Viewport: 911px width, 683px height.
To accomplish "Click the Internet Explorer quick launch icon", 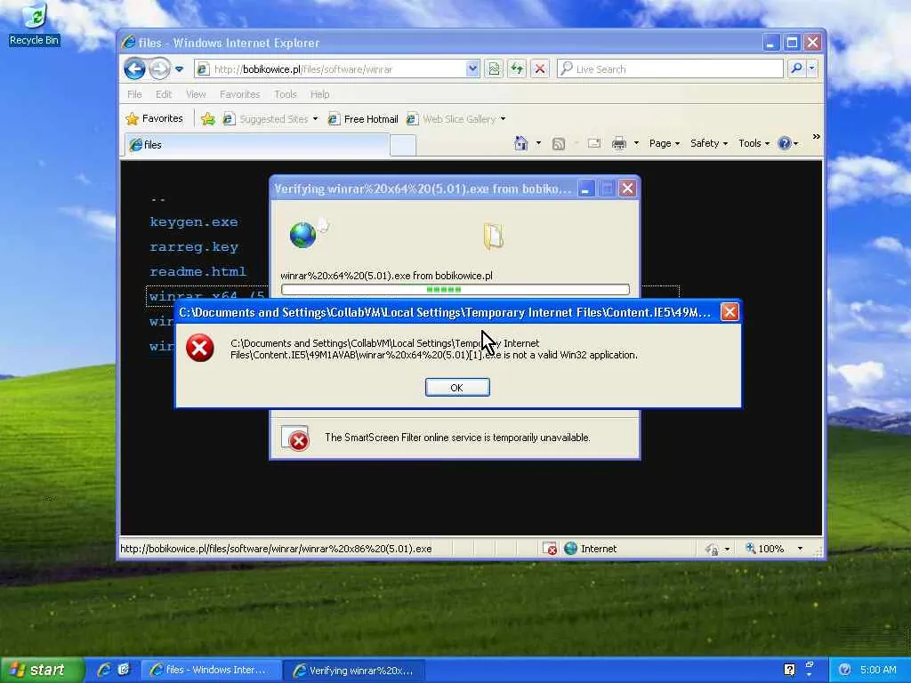I will point(104,670).
